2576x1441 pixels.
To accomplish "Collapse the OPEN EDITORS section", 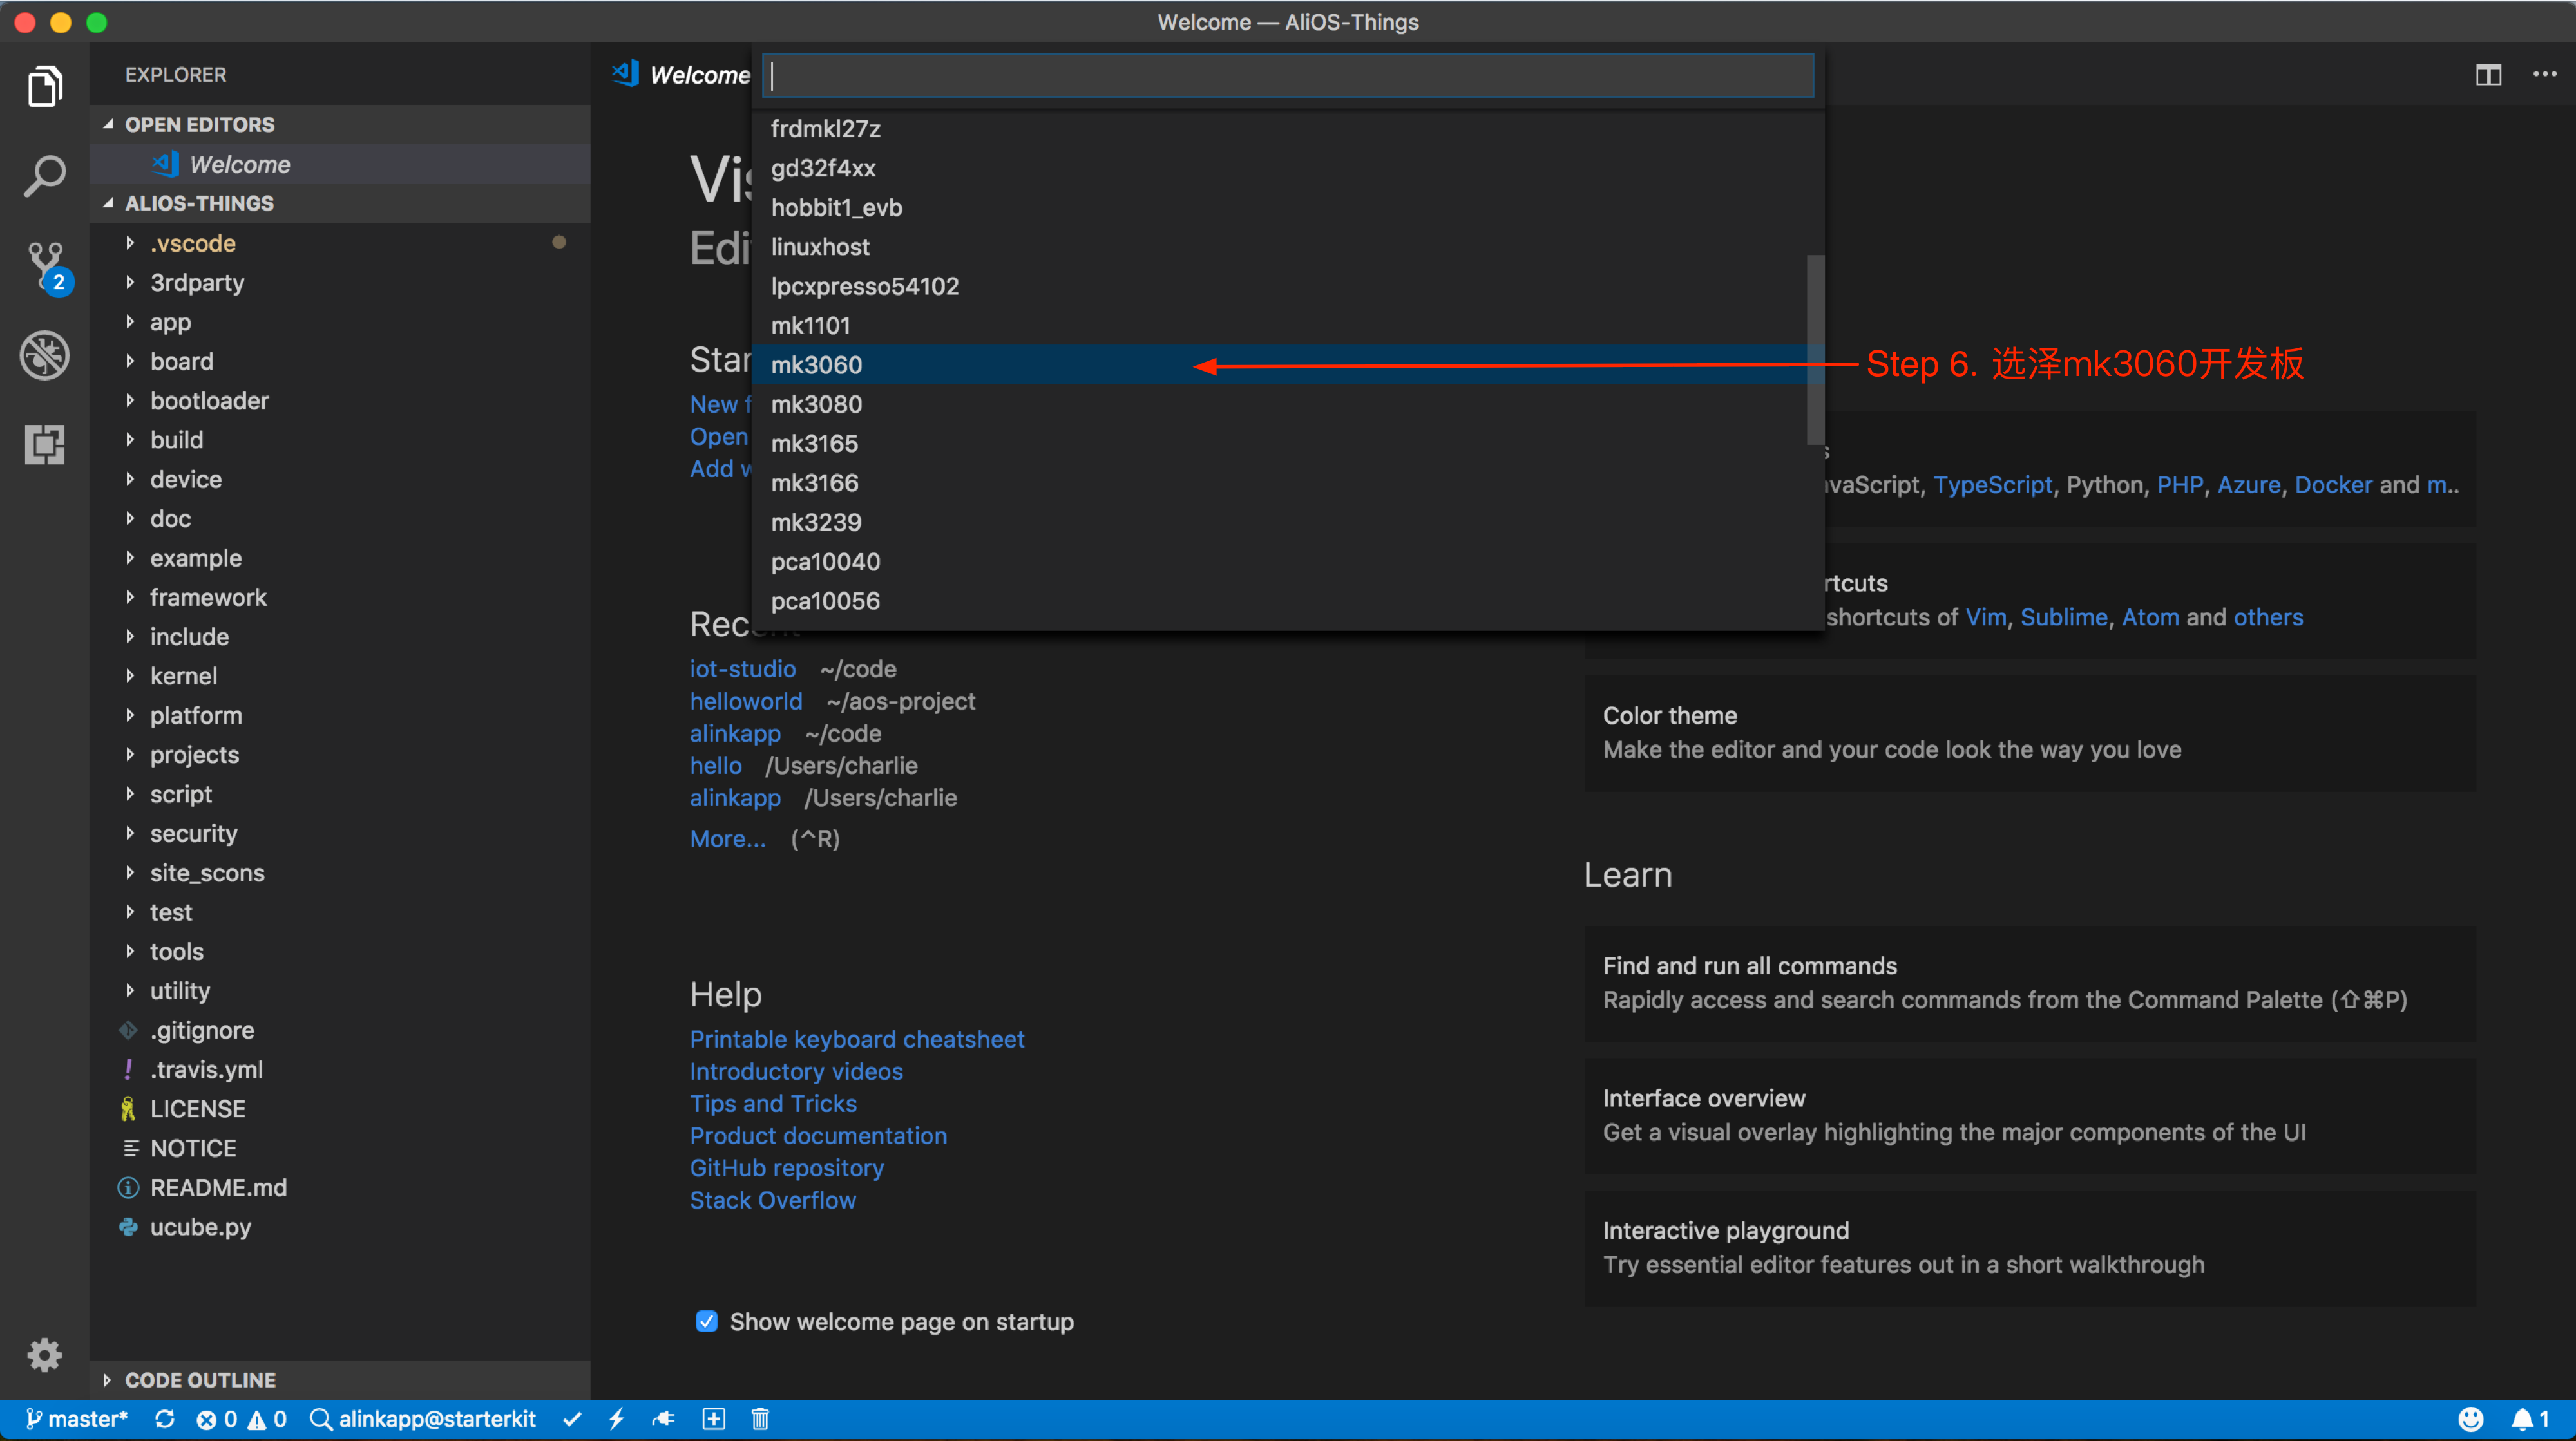I will coord(199,124).
